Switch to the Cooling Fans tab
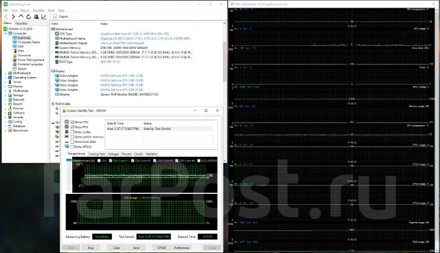The width and height of the screenshot is (440, 253). (96, 154)
